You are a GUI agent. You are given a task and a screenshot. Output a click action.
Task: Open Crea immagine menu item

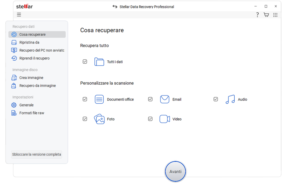pyautogui.click(x=37, y=78)
